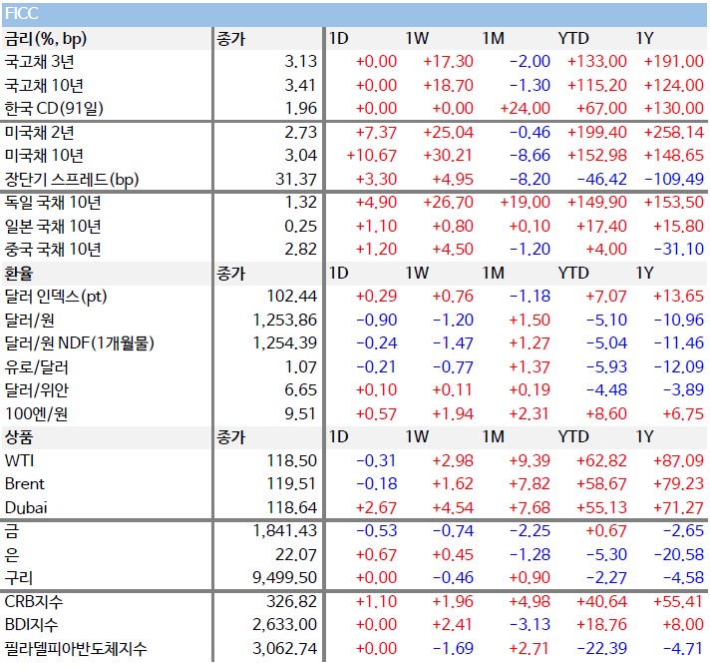Select the 상품 section header
This screenshot has width=710, height=669.
[x=19, y=437]
